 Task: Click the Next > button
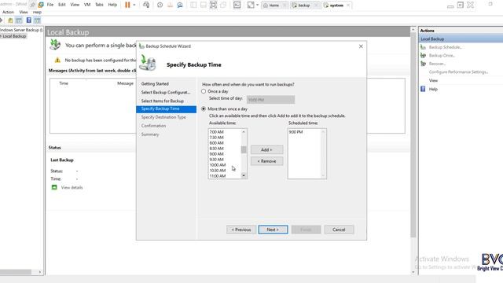click(x=273, y=230)
